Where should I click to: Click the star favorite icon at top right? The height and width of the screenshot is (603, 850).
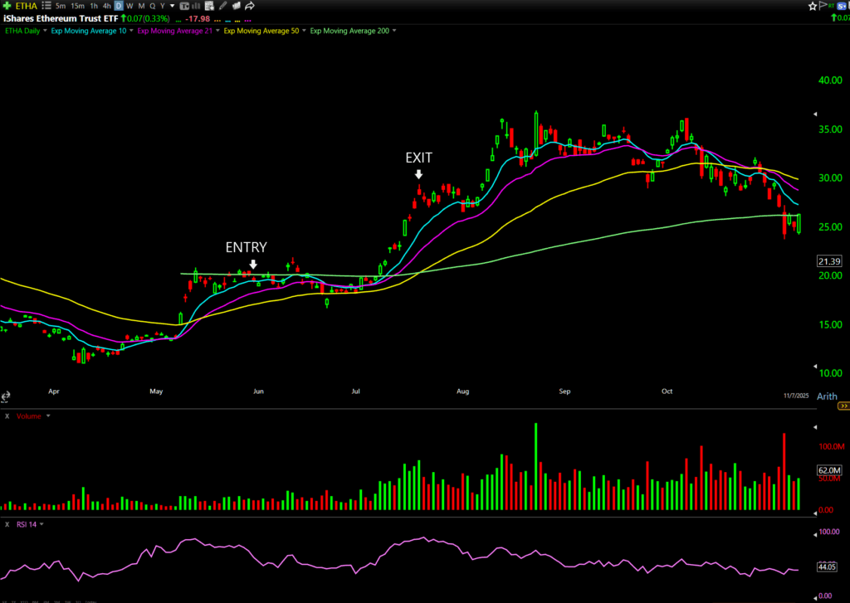[813, 6]
